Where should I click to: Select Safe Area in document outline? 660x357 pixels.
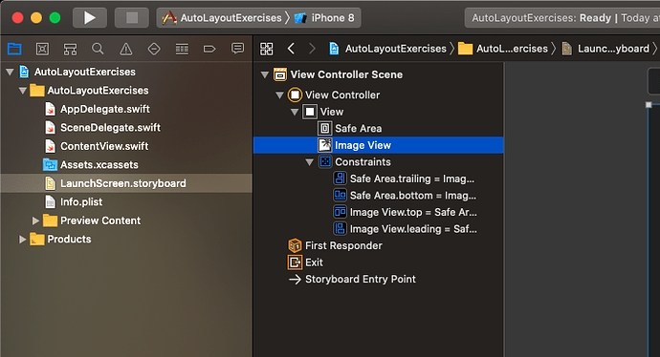coord(350,129)
